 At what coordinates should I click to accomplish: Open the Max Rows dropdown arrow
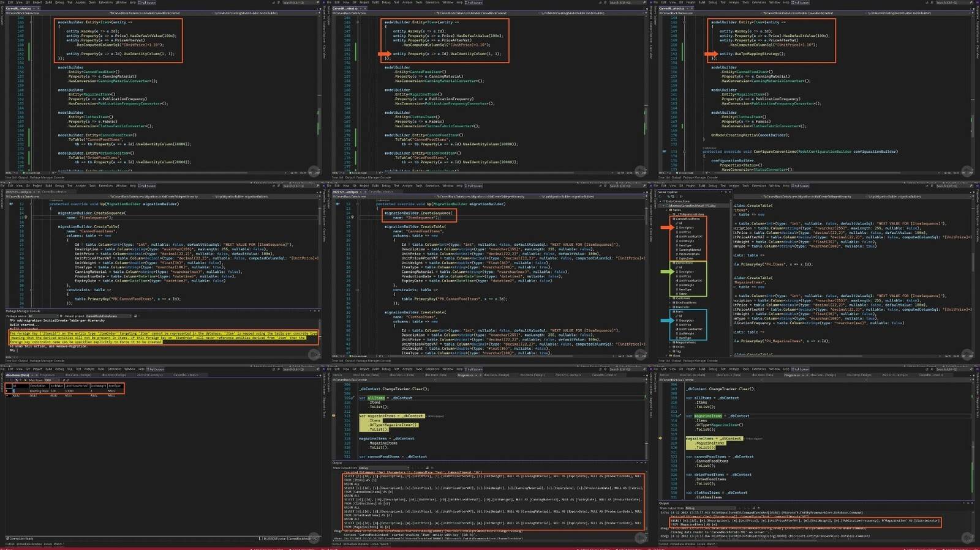pyautogui.click(x=59, y=380)
